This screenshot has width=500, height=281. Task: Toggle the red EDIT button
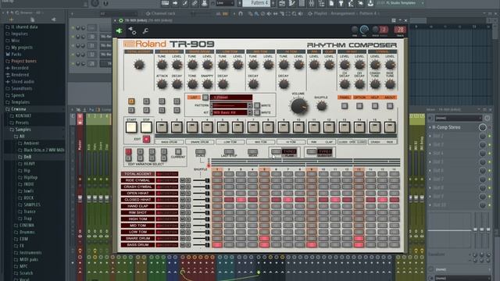coord(146,139)
